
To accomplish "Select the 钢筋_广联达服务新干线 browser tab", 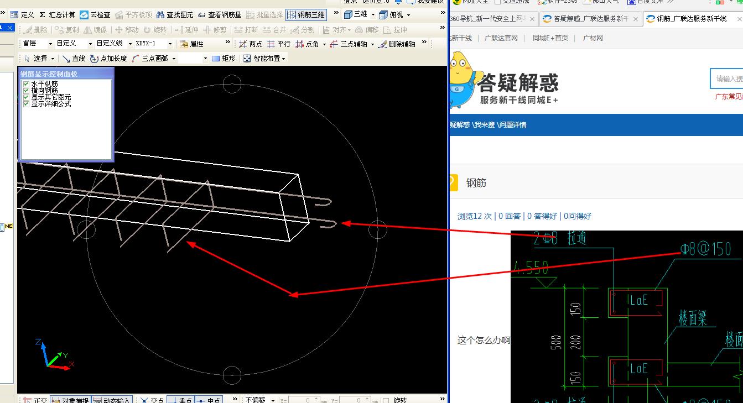I will [x=692, y=19].
